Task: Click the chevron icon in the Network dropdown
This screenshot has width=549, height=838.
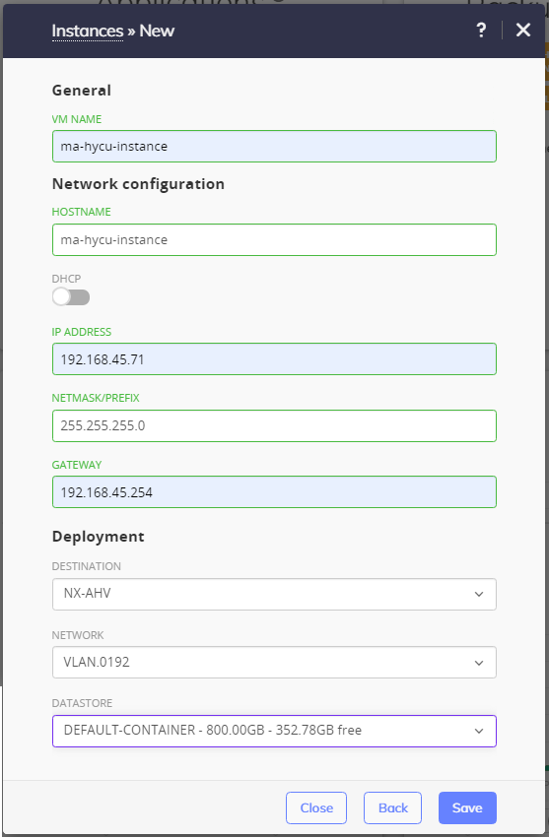Action: point(479,663)
